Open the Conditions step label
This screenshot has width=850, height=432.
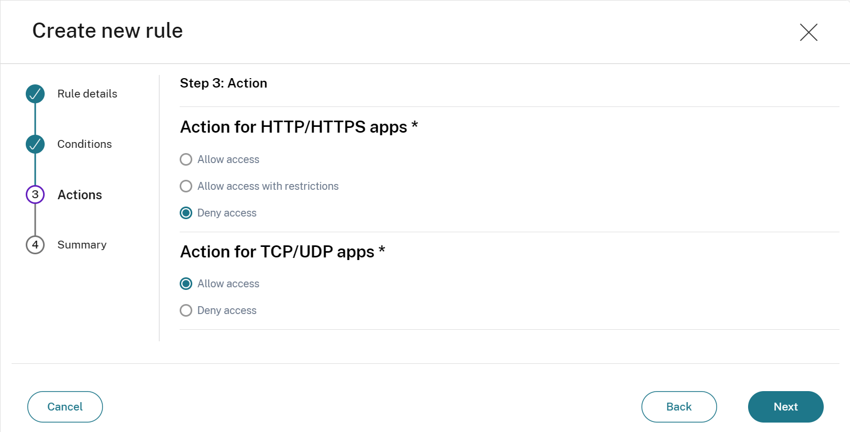(85, 144)
